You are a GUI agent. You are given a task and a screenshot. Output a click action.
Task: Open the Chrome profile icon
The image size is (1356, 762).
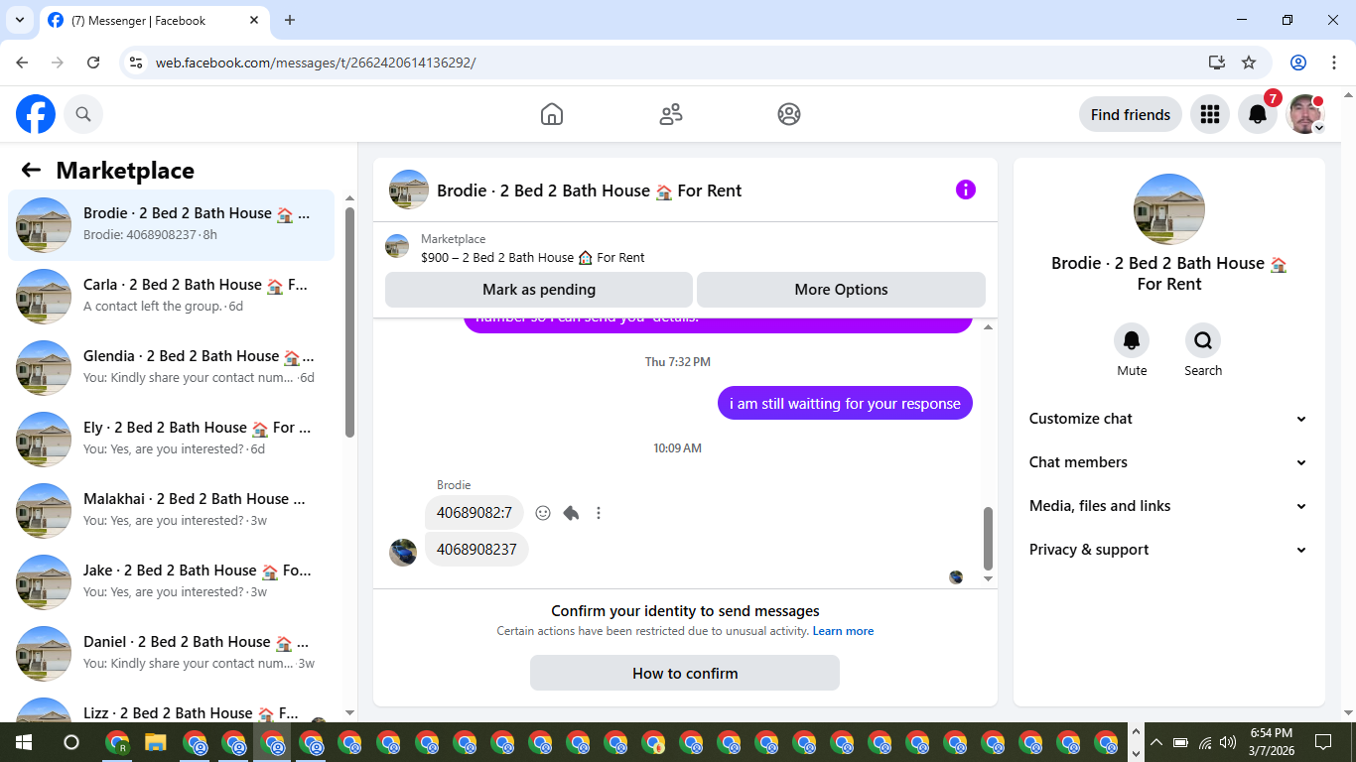click(1298, 63)
